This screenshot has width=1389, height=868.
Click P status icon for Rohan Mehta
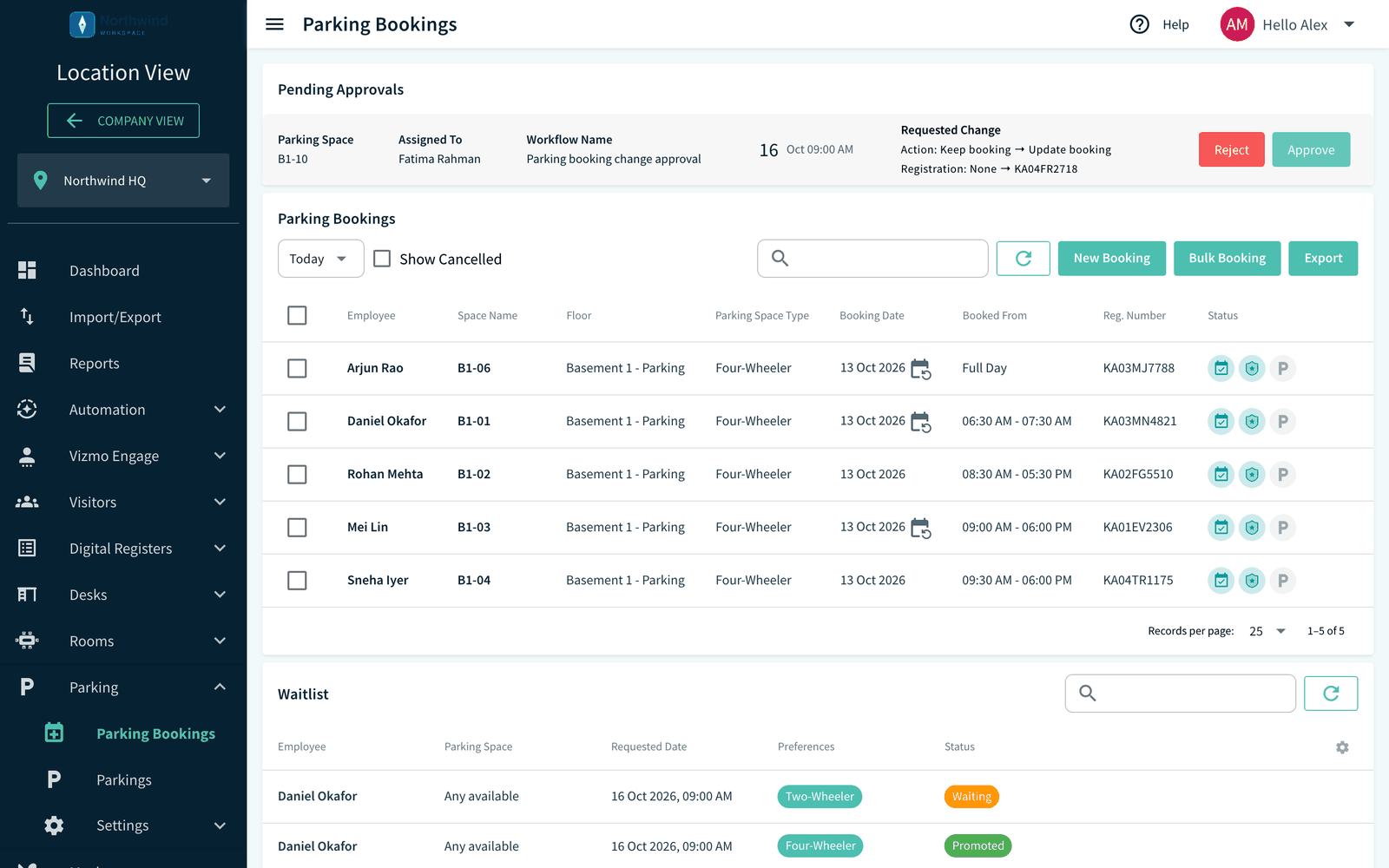click(x=1282, y=474)
